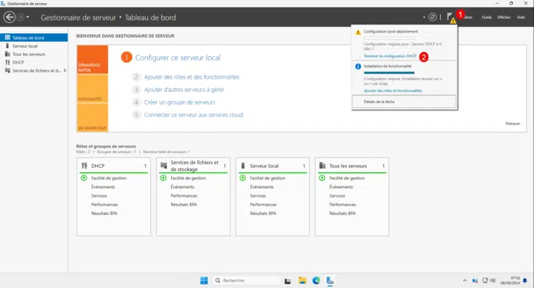This screenshot has height=288, width=534.
Task: Open Services in the DHCP tile
Action: (x=99, y=195)
